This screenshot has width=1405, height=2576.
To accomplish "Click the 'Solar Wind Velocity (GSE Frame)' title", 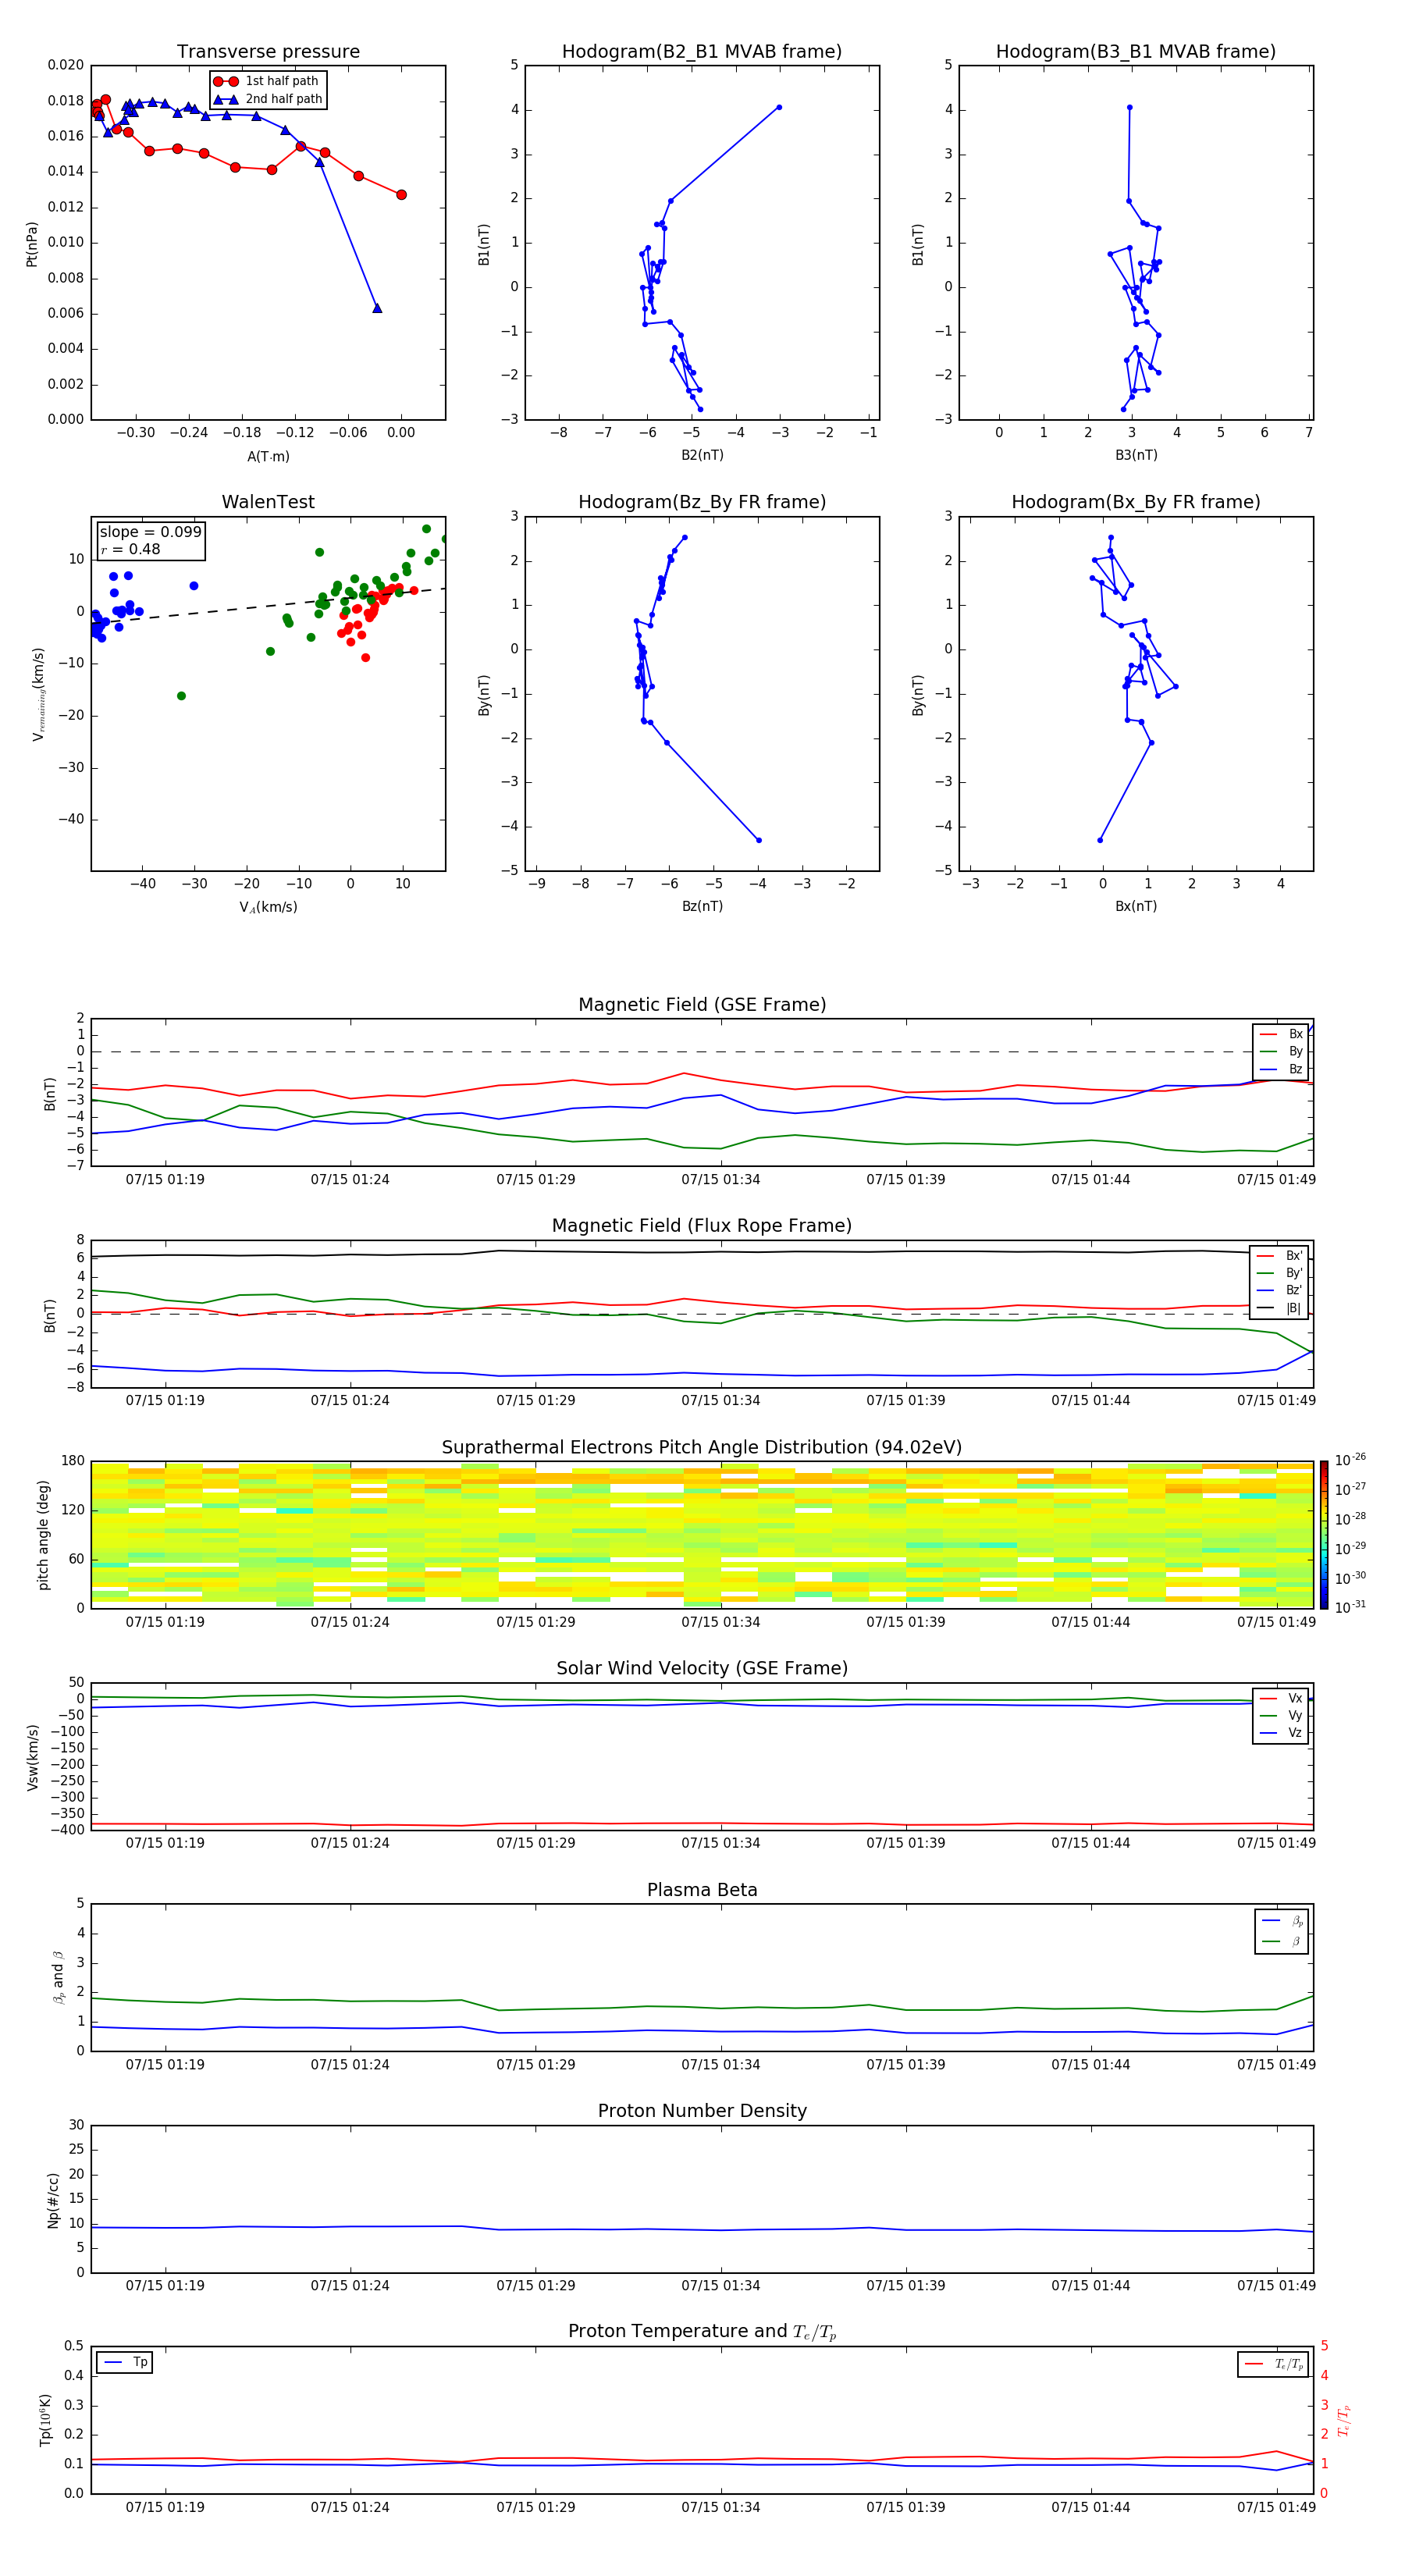I will pos(702,1669).
